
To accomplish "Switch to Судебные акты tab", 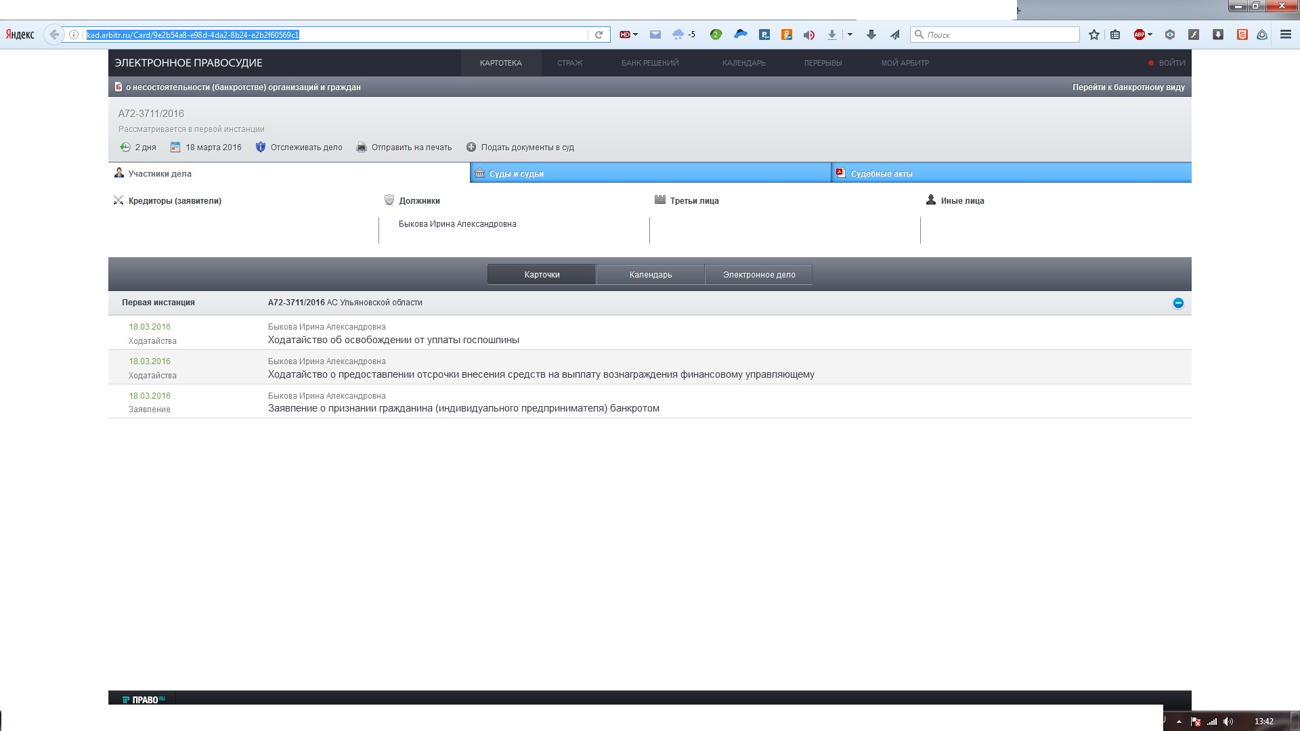I will [x=881, y=173].
